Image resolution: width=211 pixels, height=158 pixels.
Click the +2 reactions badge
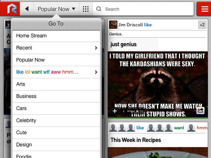202,25
